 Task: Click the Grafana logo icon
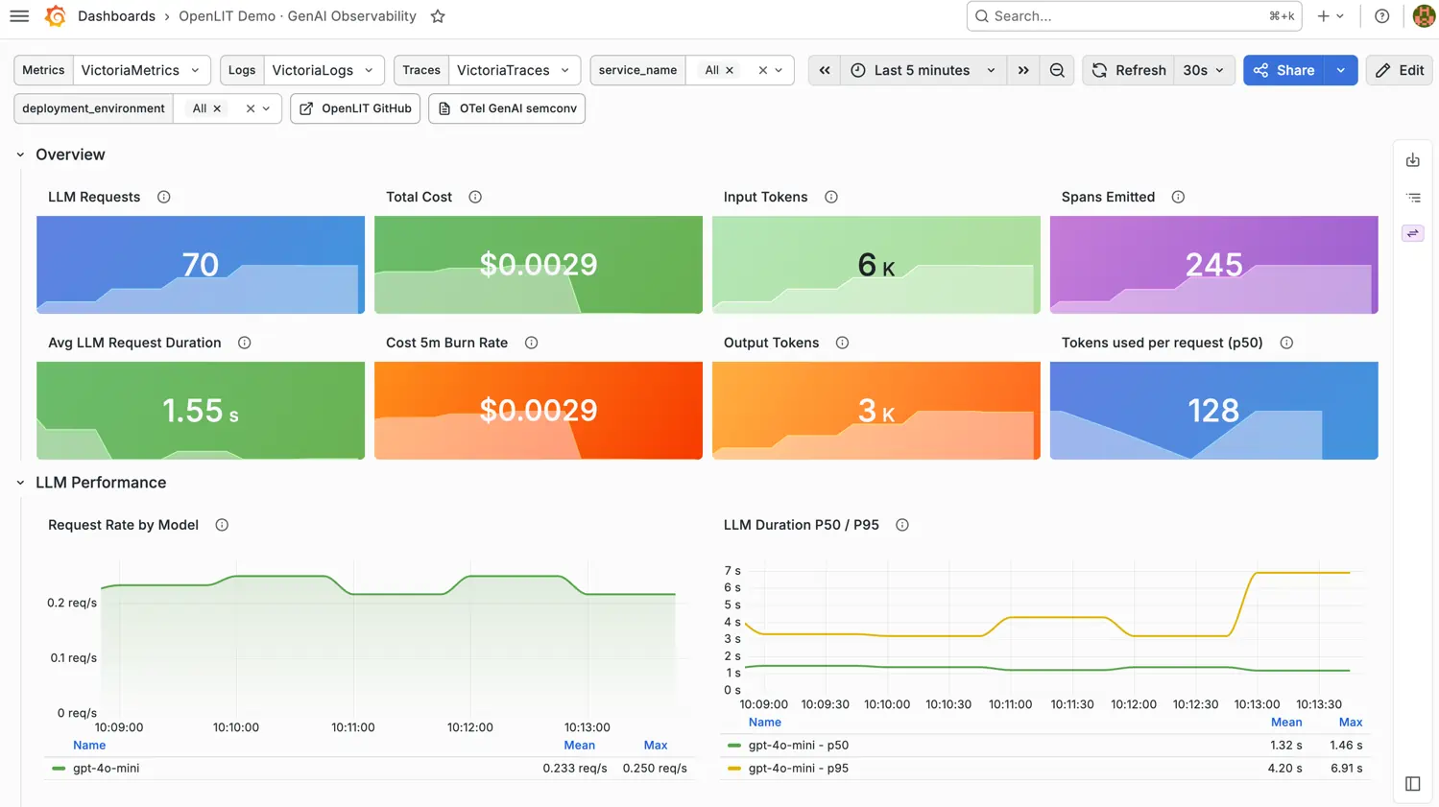pos(55,16)
